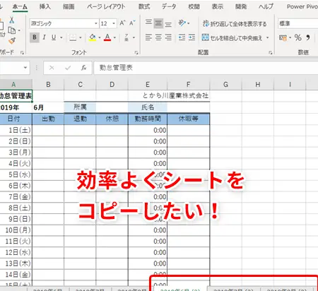
Task: Cut selection with the scissors icon
Action: coord(11,20)
